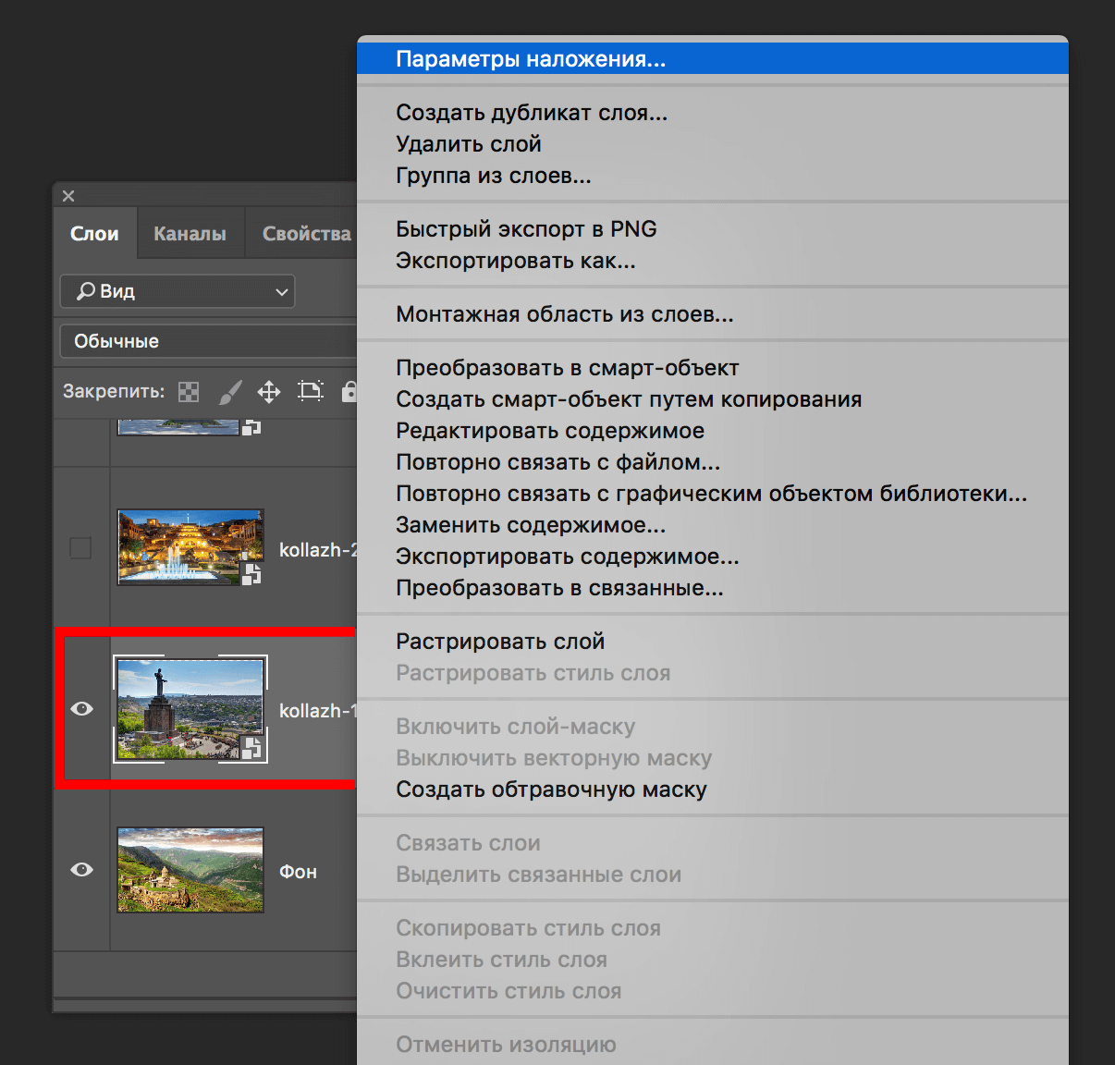The image size is (1115, 1065).
Task: Click smart object badge on kollazh-2 thumbnail
Action: click(251, 574)
